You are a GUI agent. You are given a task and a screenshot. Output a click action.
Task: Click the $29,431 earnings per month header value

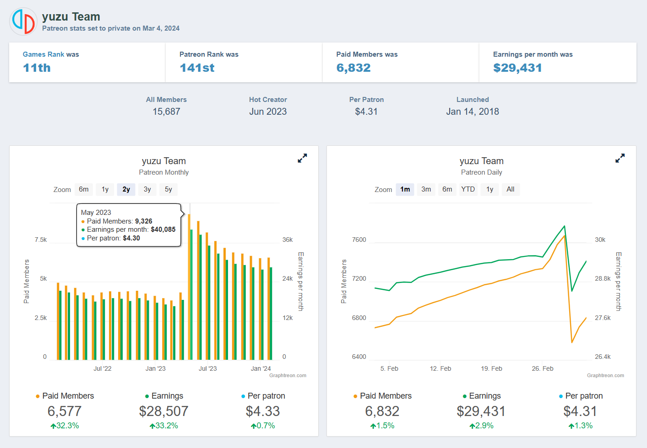517,68
